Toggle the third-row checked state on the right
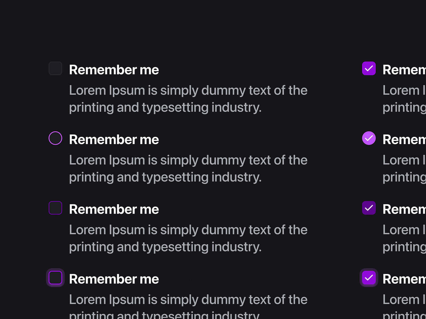 [369, 208]
